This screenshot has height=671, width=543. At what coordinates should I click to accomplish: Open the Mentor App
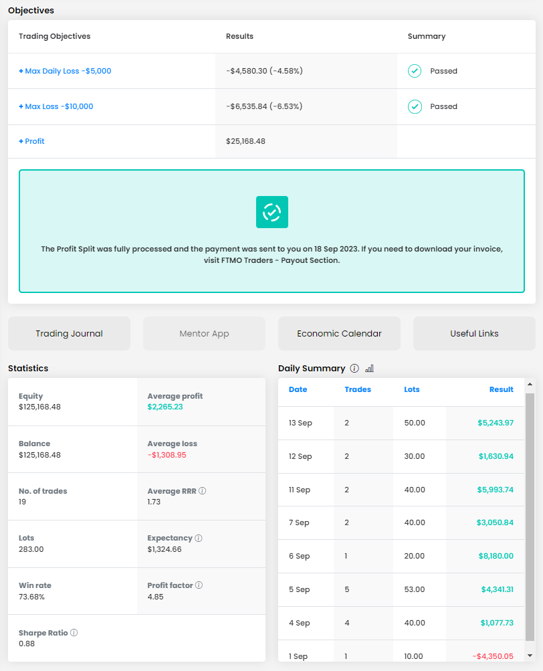204,333
